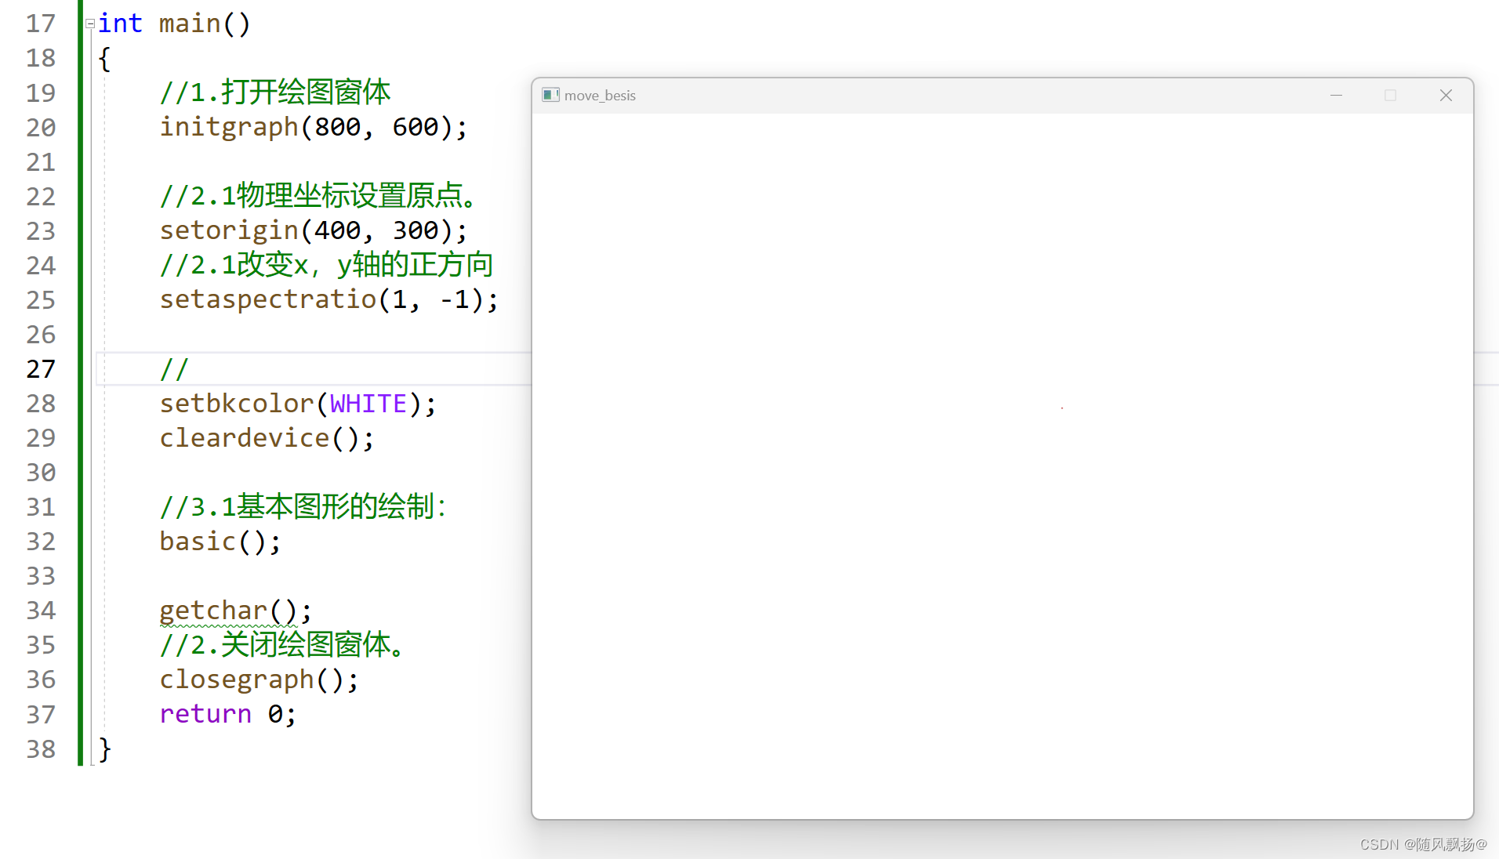
Task: Click the empty '//' comment on line 27
Action: click(x=174, y=368)
